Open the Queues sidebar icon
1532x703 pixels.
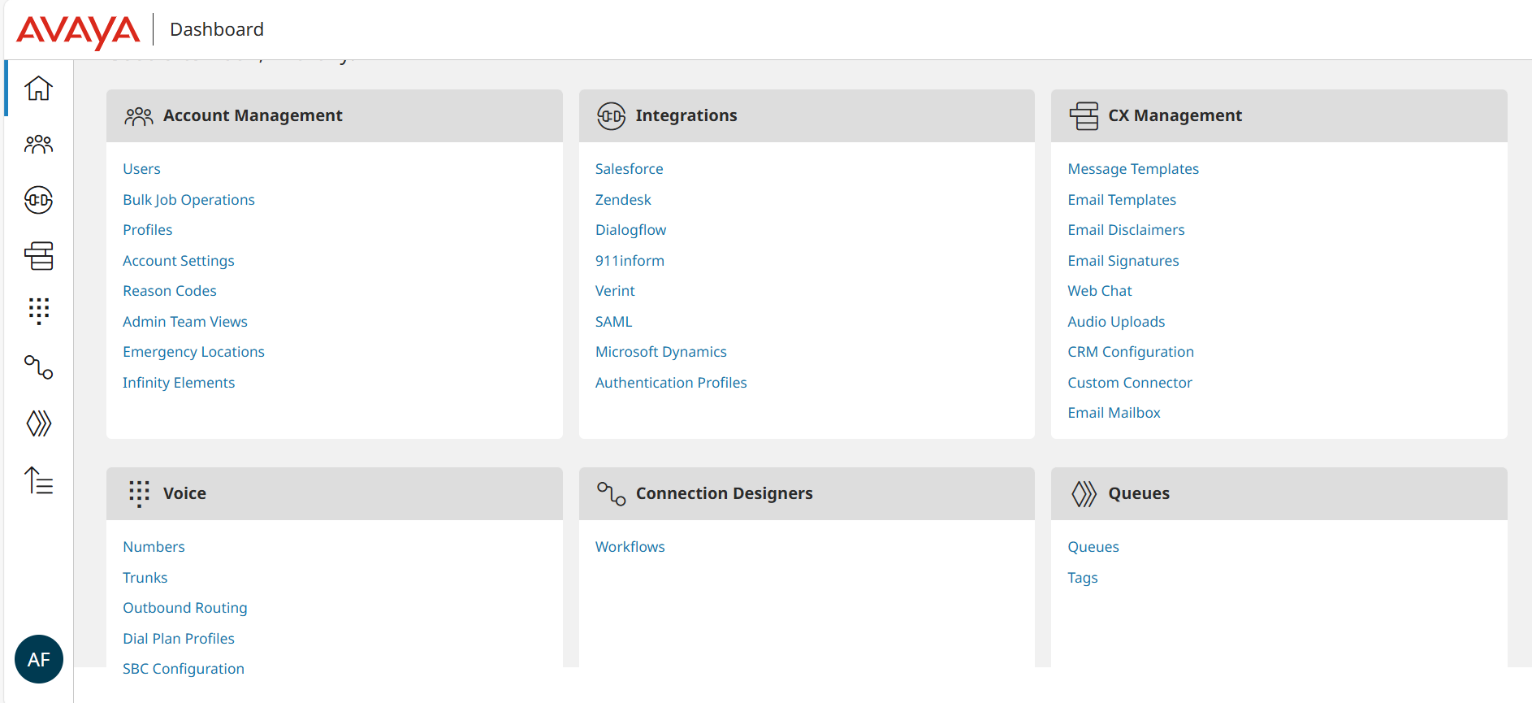(38, 423)
